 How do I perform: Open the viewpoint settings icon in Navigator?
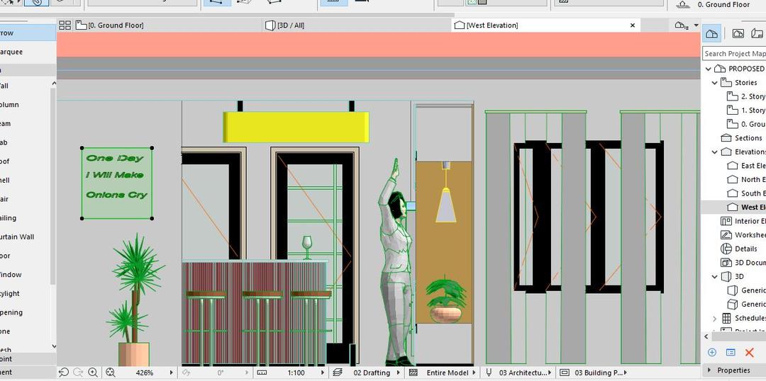731,353
